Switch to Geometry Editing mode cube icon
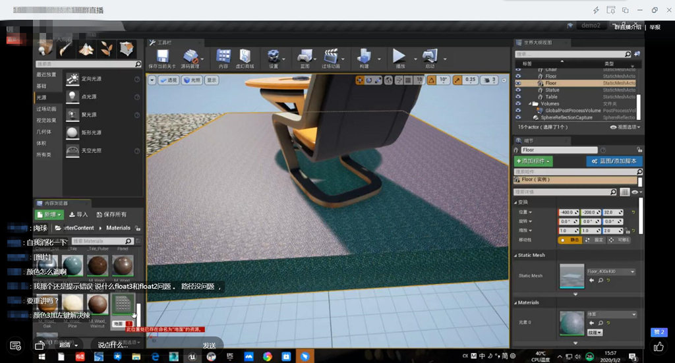675x363 pixels. click(127, 49)
